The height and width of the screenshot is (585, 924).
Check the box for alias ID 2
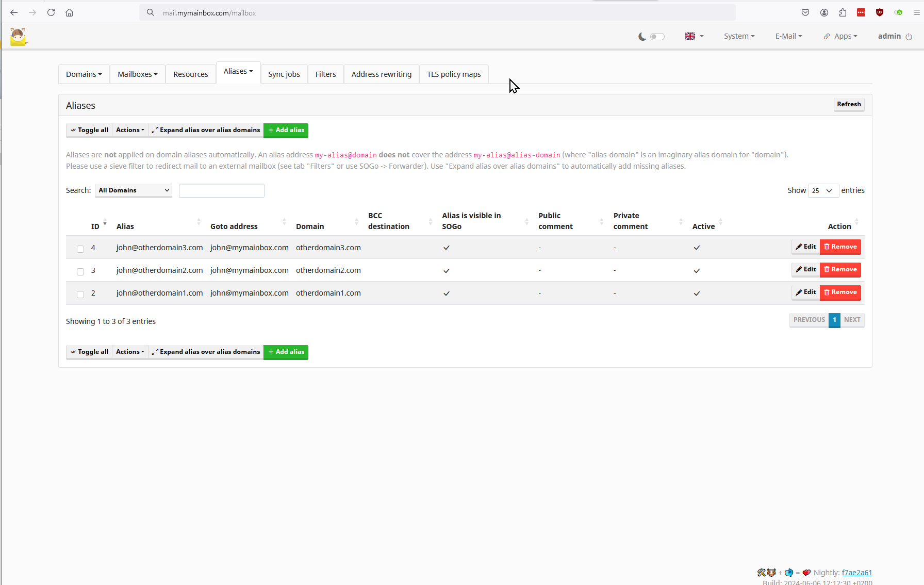click(x=80, y=294)
